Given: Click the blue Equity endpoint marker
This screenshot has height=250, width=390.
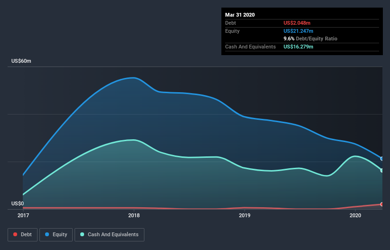Looking at the screenshot, I should point(382,158).
